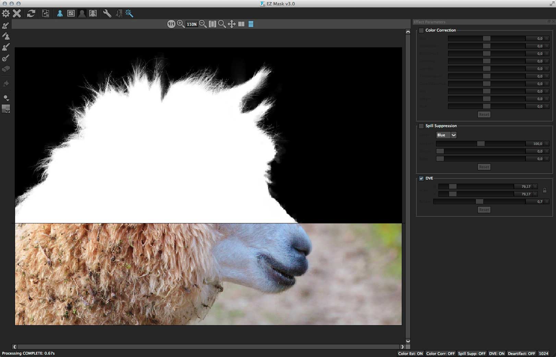Click the refresh/reprocess arrows icon
The width and height of the screenshot is (556, 357).
31,13
